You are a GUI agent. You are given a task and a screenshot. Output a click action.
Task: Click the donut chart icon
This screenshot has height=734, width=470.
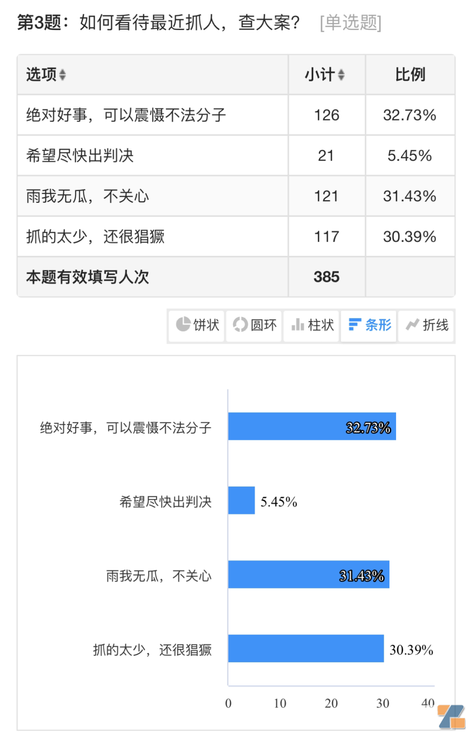[x=240, y=324]
